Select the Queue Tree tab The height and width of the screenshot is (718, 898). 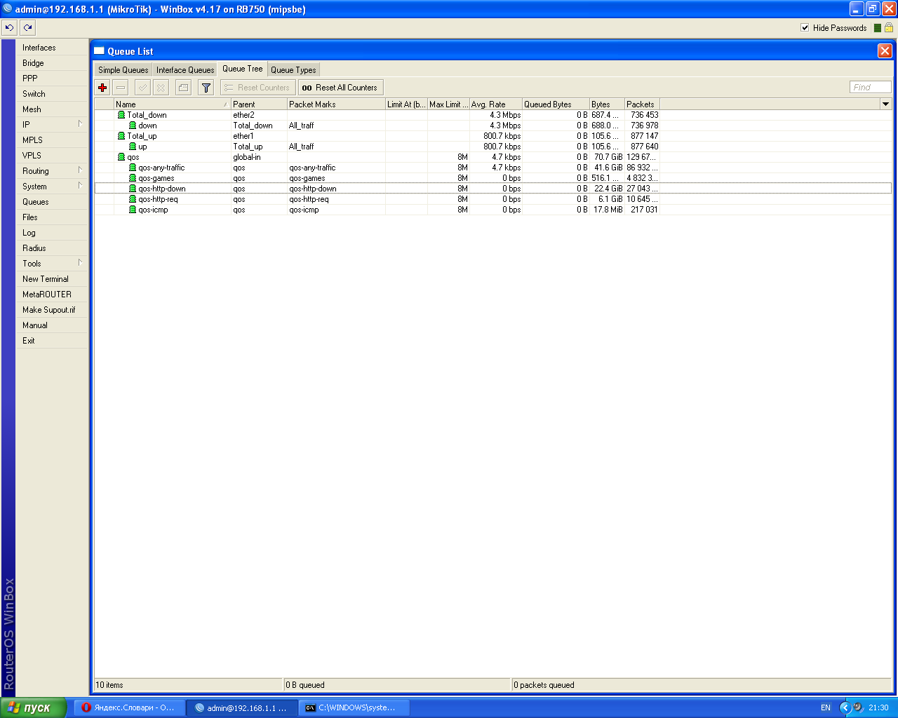click(243, 69)
